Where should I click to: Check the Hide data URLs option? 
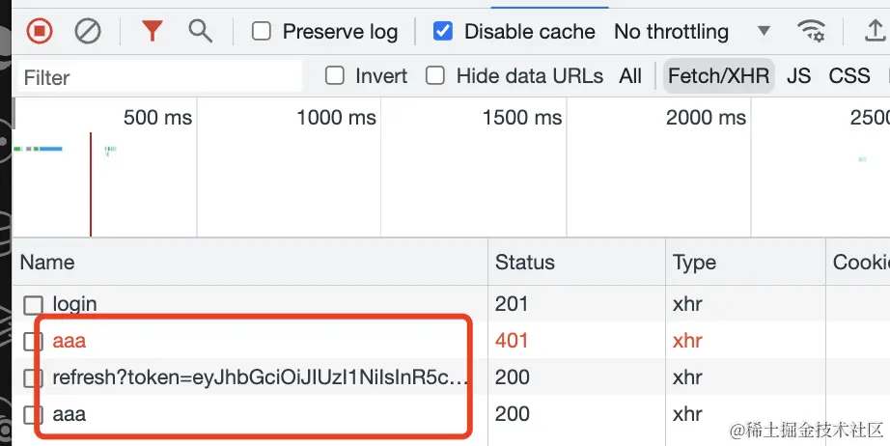click(x=435, y=75)
